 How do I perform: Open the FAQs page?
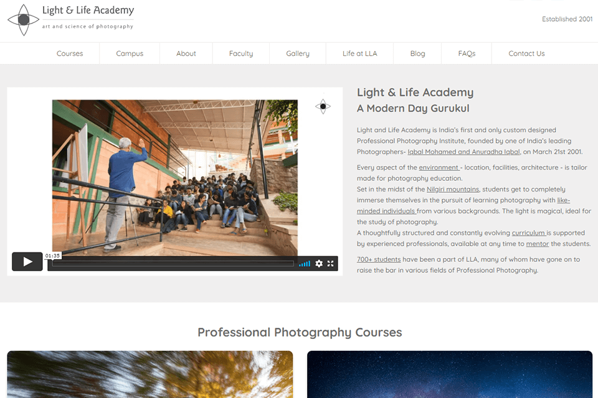[467, 53]
